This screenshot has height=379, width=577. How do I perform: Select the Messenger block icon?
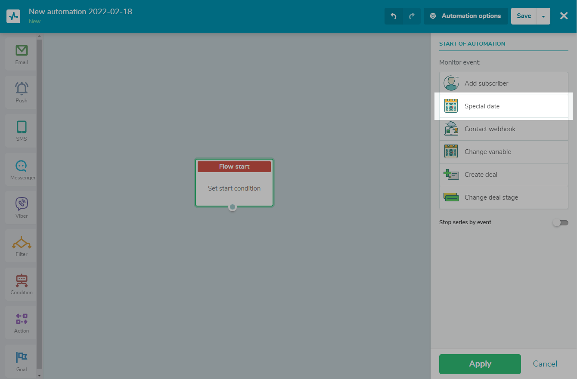pyautogui.click(x=22, y=166)
